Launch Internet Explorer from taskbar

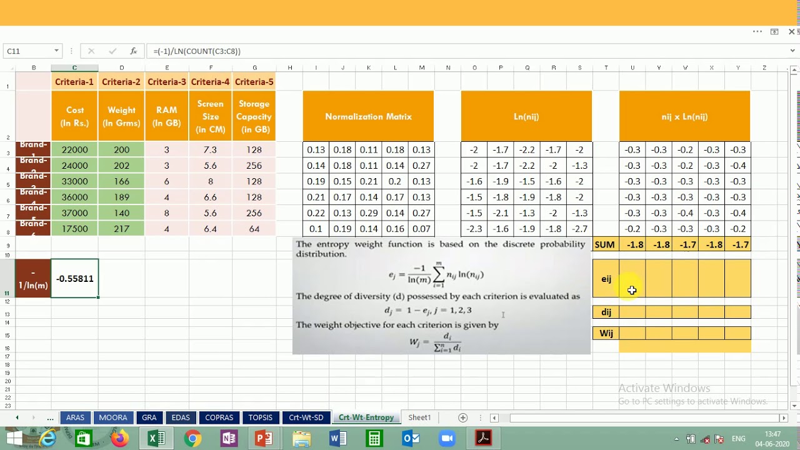[47, 439]
